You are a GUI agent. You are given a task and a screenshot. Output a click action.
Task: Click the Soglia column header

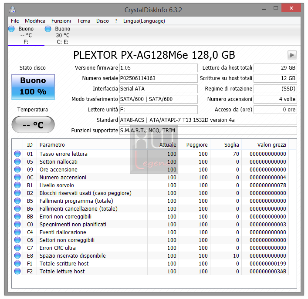[226, 145]
